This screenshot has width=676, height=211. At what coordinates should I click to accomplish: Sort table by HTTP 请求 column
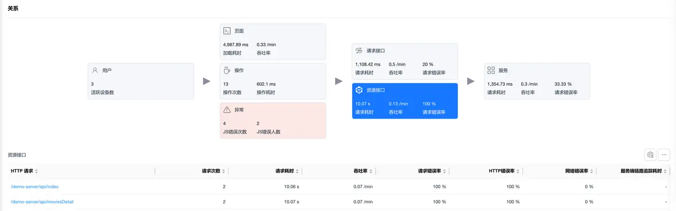(x=37, y=171)
